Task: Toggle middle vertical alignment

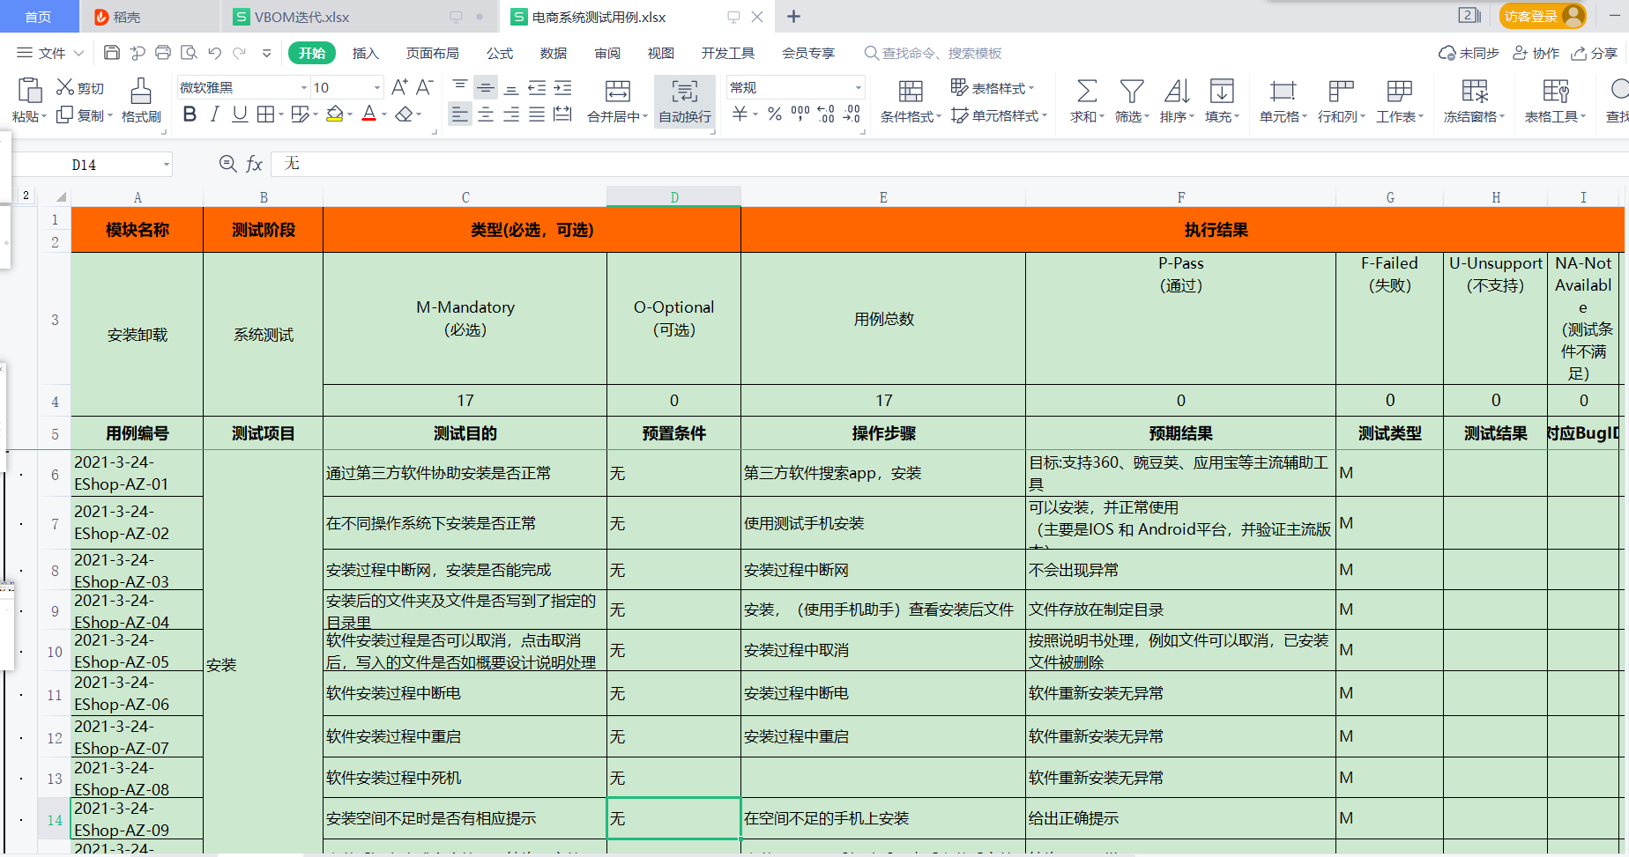Action: (485, 86)
